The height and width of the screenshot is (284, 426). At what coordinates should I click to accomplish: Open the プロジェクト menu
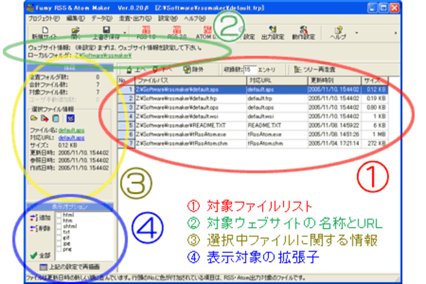click(44, 19)
